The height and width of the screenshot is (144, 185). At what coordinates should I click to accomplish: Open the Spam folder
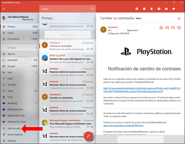20,91
